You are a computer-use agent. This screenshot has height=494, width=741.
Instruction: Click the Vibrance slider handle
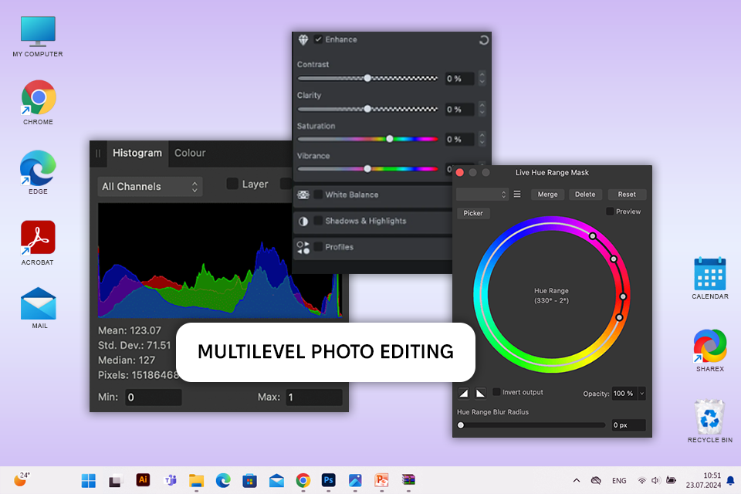click(367, 169)
